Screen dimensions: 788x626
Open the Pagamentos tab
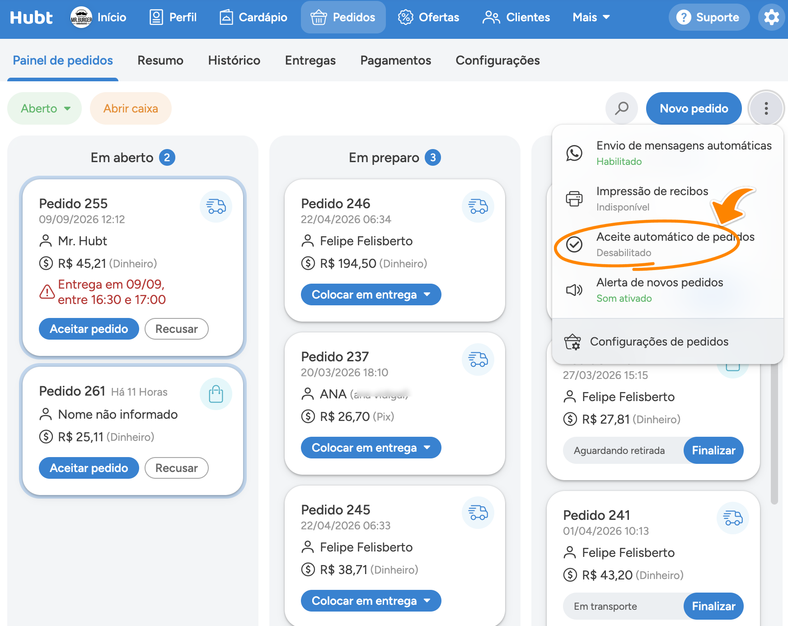(396, 61)
